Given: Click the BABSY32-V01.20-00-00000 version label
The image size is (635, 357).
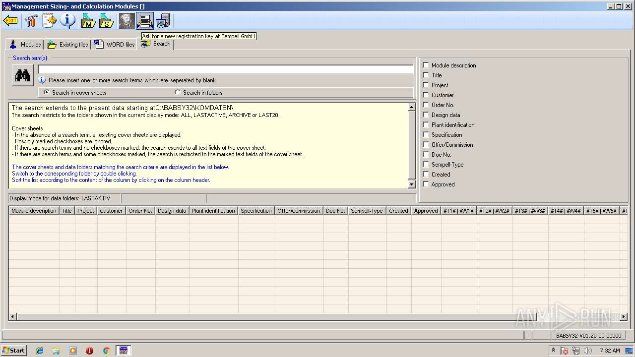Looking at the screenshot, I should pyautogui.click(x=588, y=336).
